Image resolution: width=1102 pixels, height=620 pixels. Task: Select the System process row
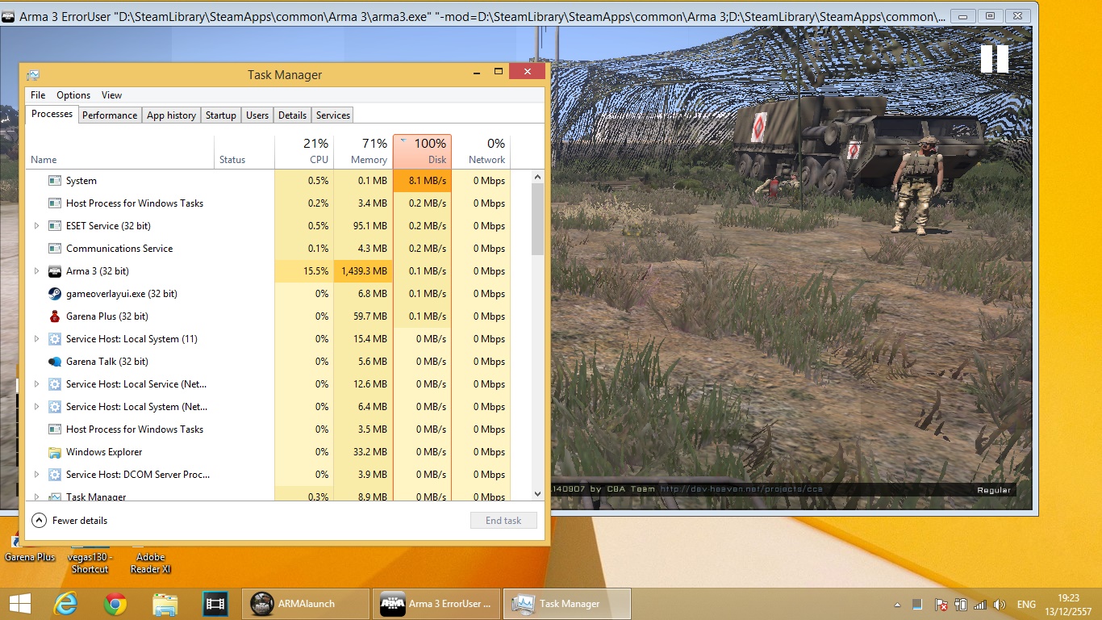(279, 181)
